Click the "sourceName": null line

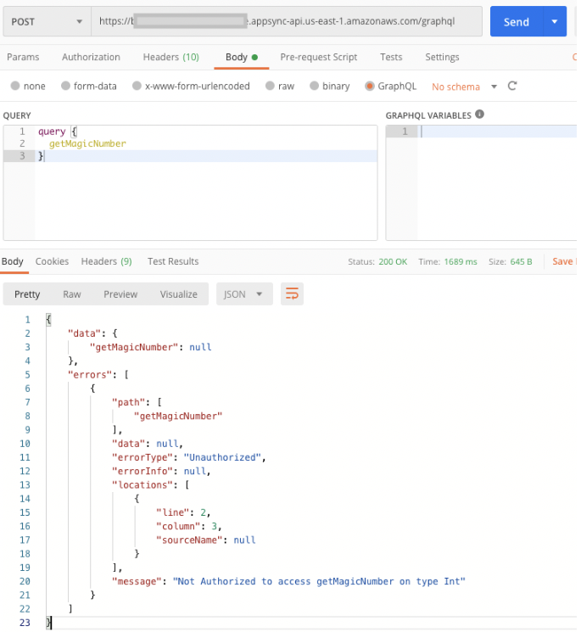(205, 540)
